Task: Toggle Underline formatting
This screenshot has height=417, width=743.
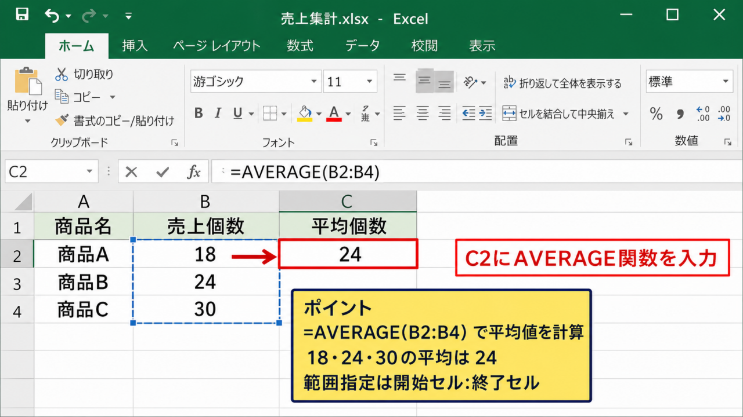Action: (x=237, y=114)
